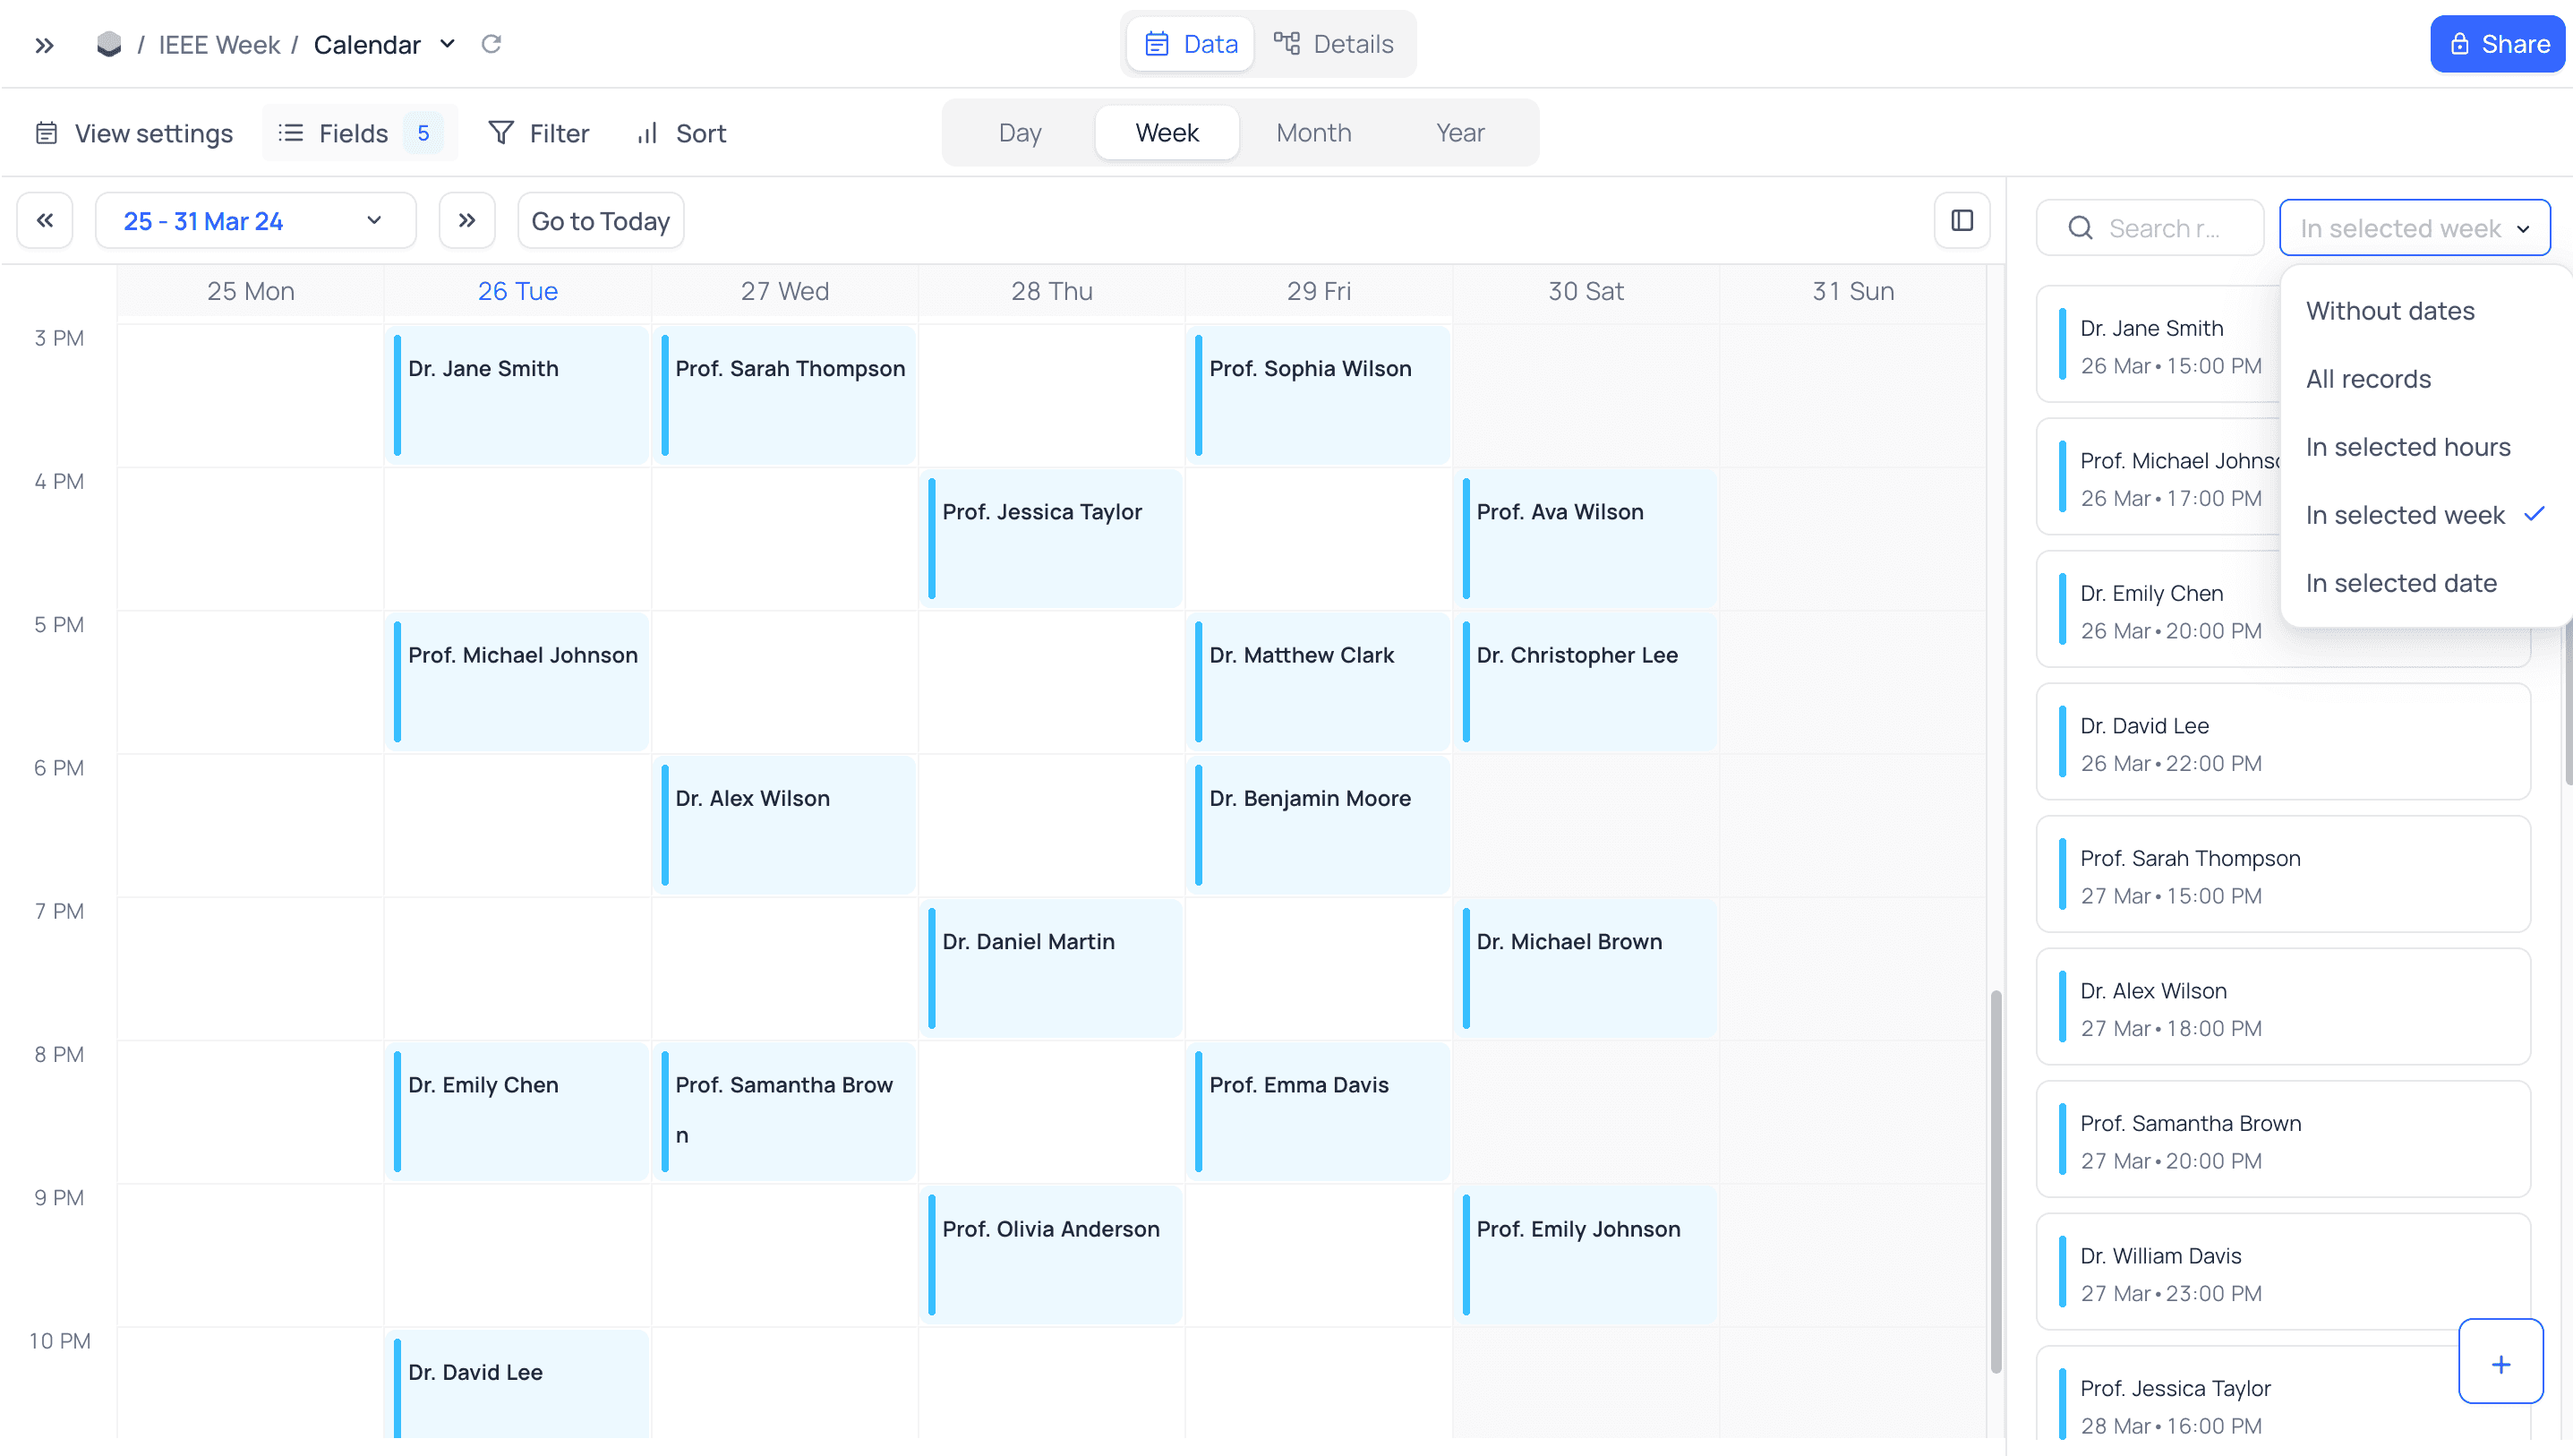This screenshot has width=2573, height=1456.
Task: Toggle the side panel layout icon
Action: [x=1962, y=220]
